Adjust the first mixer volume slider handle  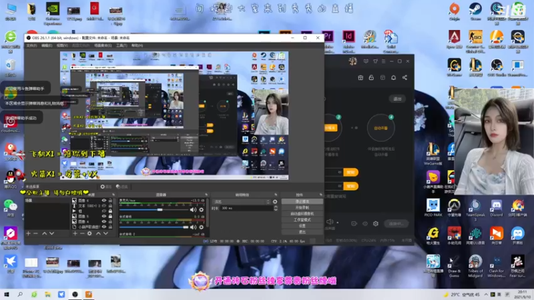(x=160, y=210)
